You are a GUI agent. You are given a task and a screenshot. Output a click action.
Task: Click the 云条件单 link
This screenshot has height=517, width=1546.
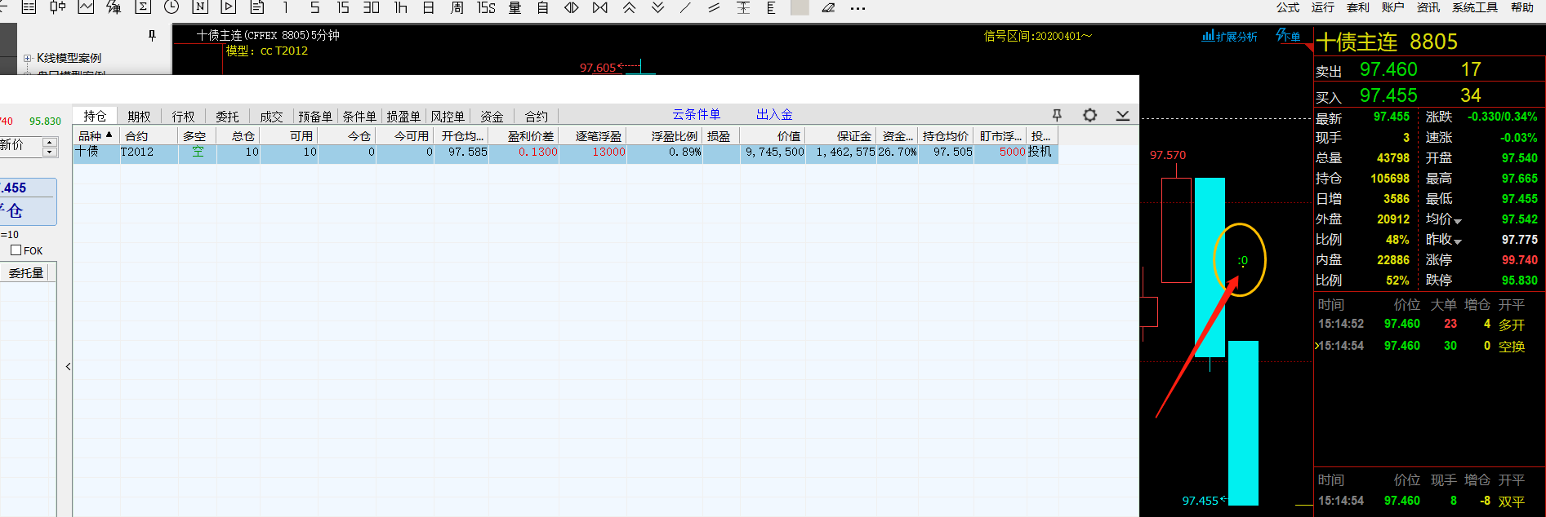coord(696,115)
